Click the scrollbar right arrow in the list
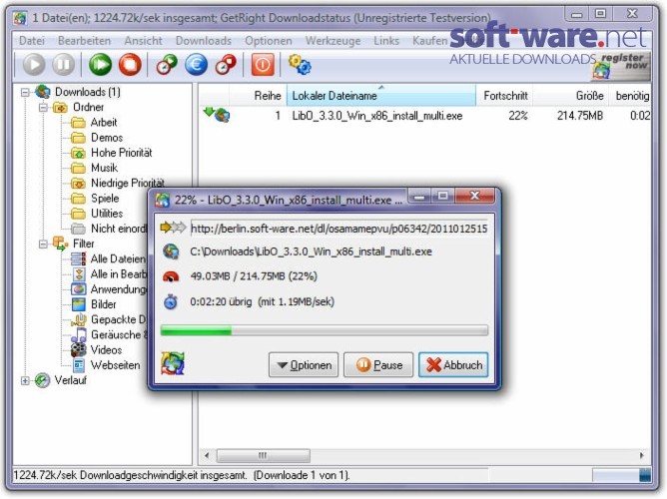Screen dimensions: 667x499 click(x=641, y=456)
